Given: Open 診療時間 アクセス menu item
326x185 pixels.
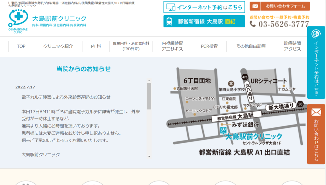Looking at the screenshot, I should coord(292,46).
